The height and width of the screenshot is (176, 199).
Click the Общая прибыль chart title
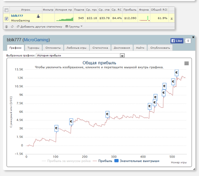pyautogui.click(x=100, y=63)
